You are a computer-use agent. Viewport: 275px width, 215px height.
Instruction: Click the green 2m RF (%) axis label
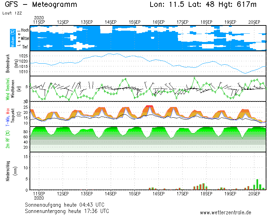(8, 139)
